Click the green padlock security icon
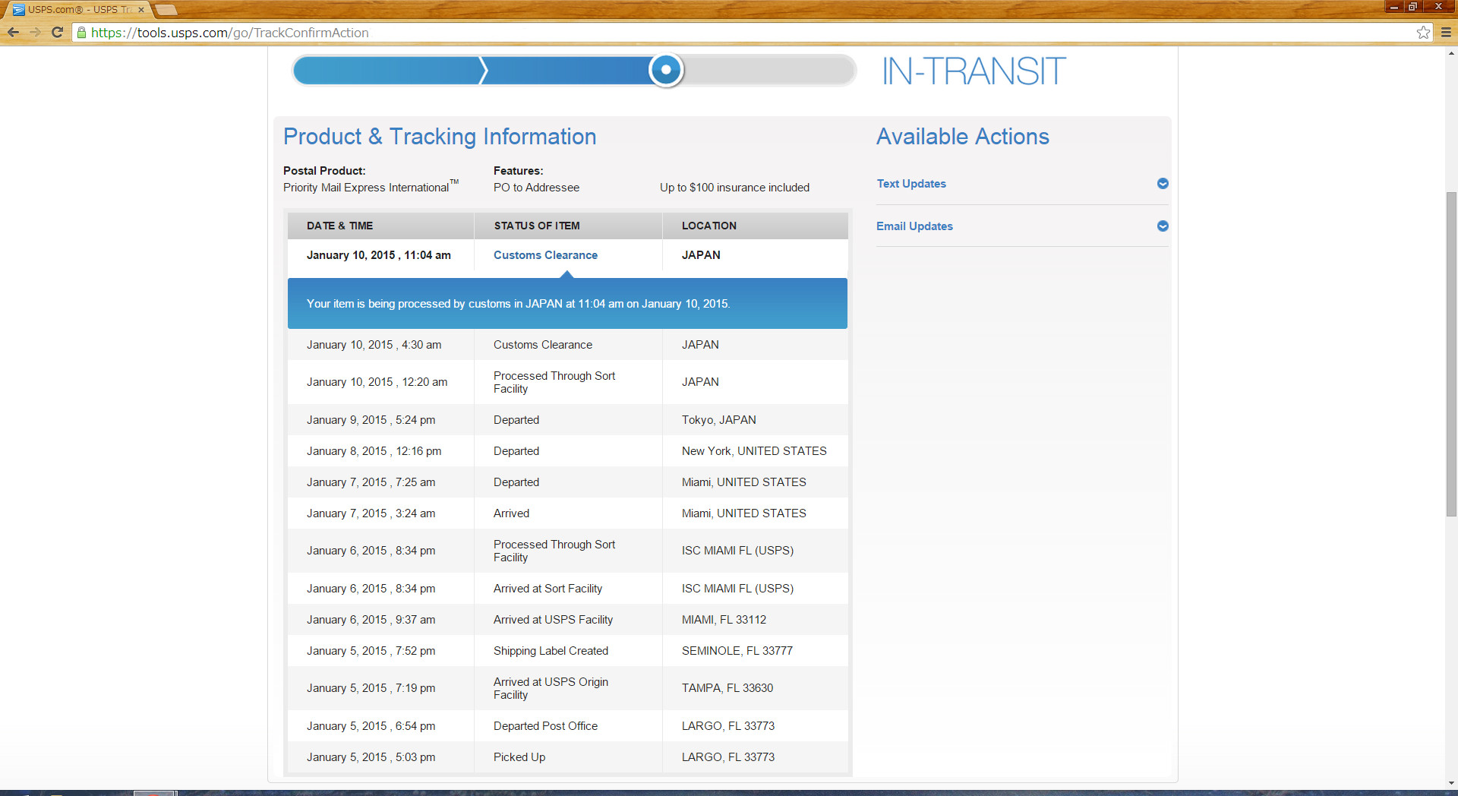 (81, 33)
